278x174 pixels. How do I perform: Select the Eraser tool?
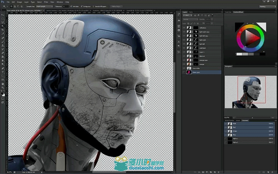pyautogui.click(x=3, y=53)
